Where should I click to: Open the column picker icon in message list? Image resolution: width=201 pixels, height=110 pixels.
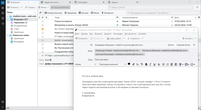(x=199, y=17)
